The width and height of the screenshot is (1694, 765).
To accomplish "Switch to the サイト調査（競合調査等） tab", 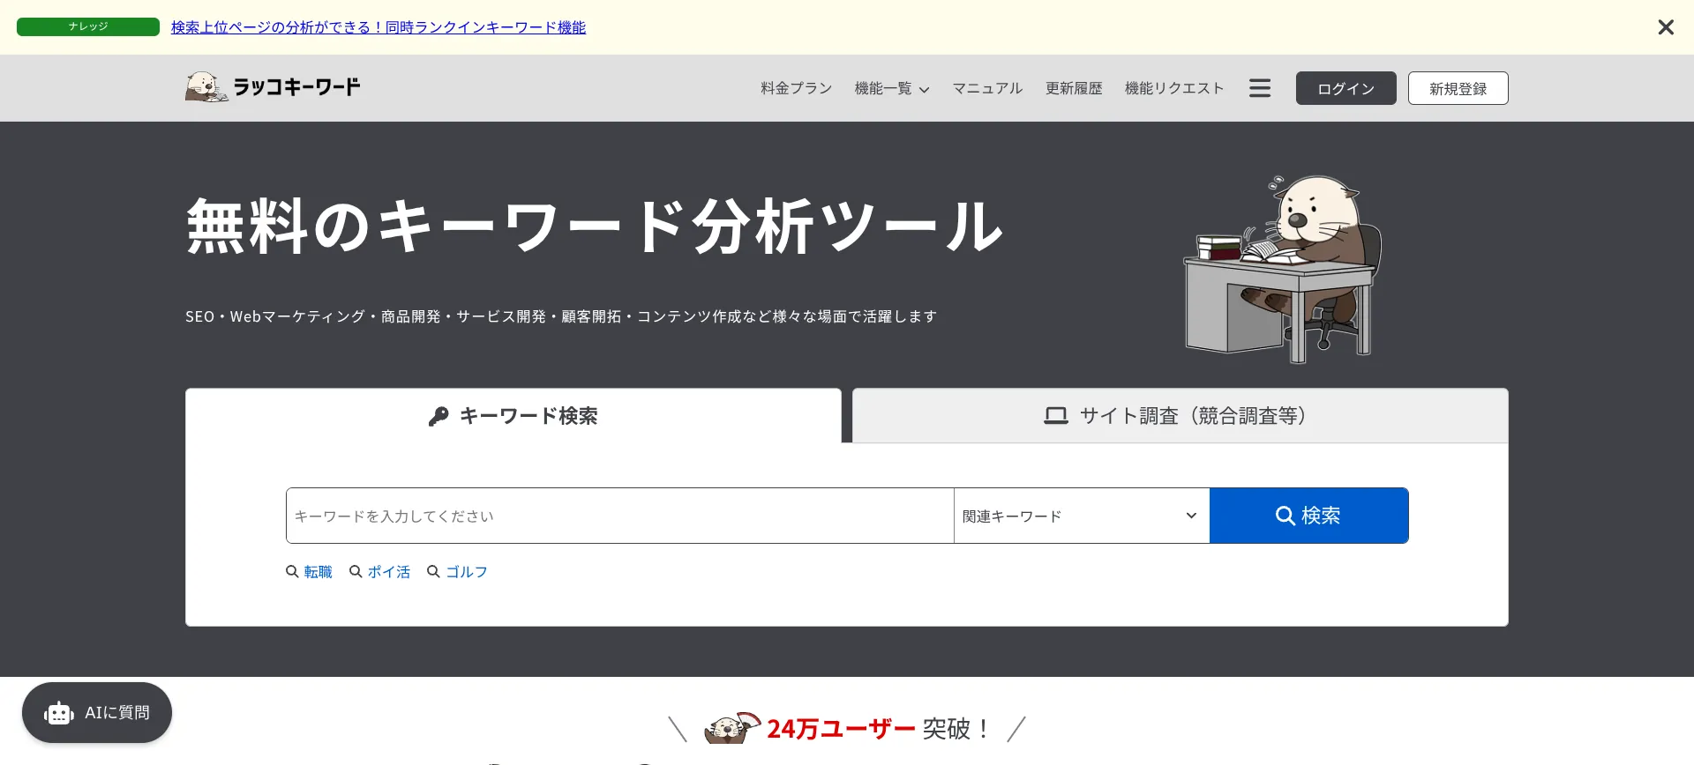I will click(1181, 416).
